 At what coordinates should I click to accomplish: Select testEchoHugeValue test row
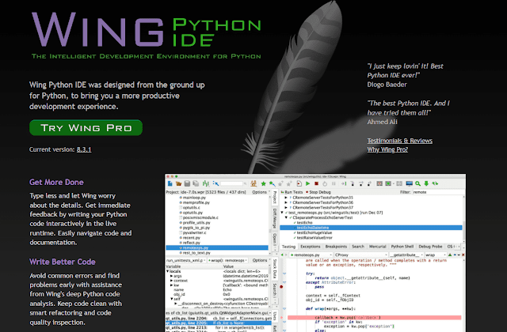click(x=314, y=232)
